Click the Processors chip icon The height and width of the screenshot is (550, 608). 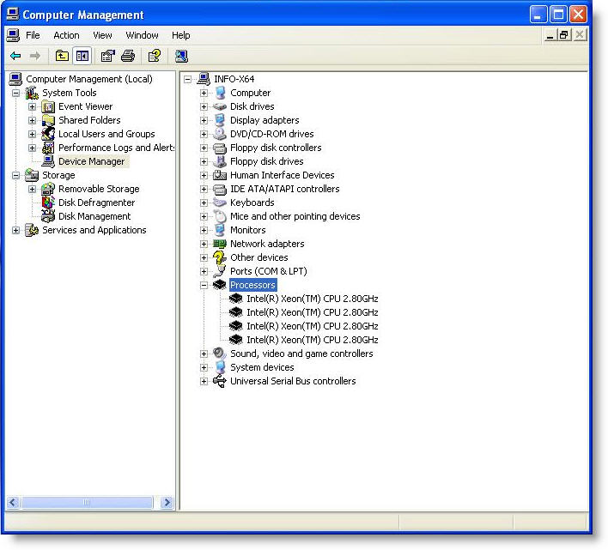tap(220, 285)
